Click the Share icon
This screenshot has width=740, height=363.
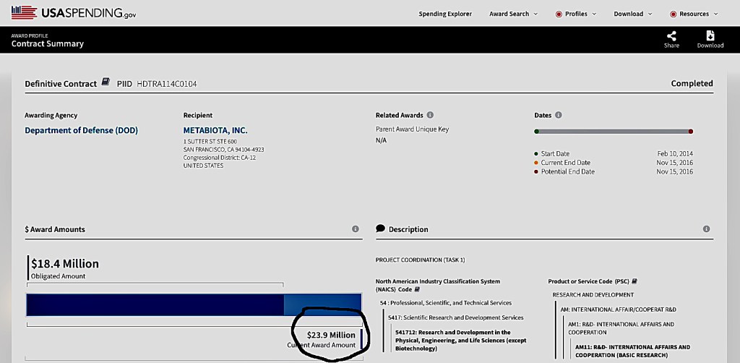click(x=671, y=35)
